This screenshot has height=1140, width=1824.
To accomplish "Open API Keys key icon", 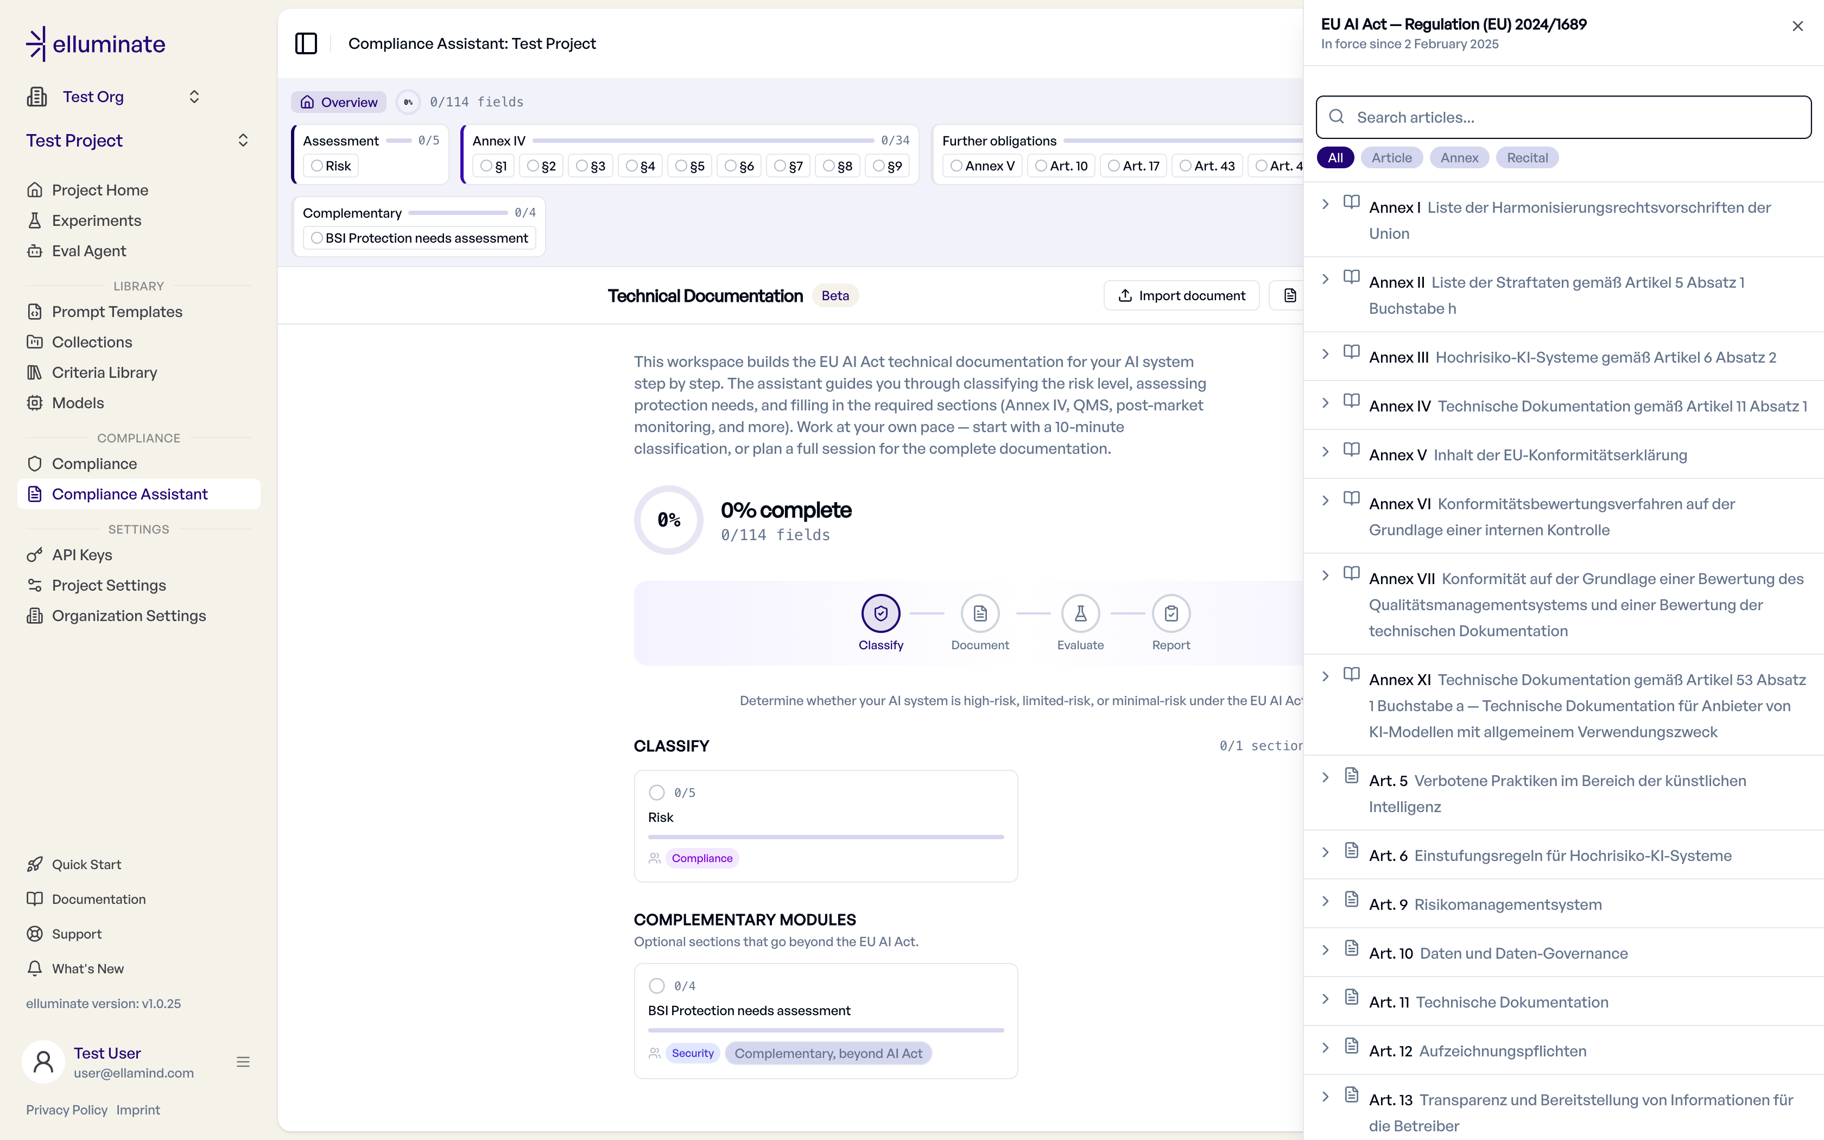I will click(35, 555).
